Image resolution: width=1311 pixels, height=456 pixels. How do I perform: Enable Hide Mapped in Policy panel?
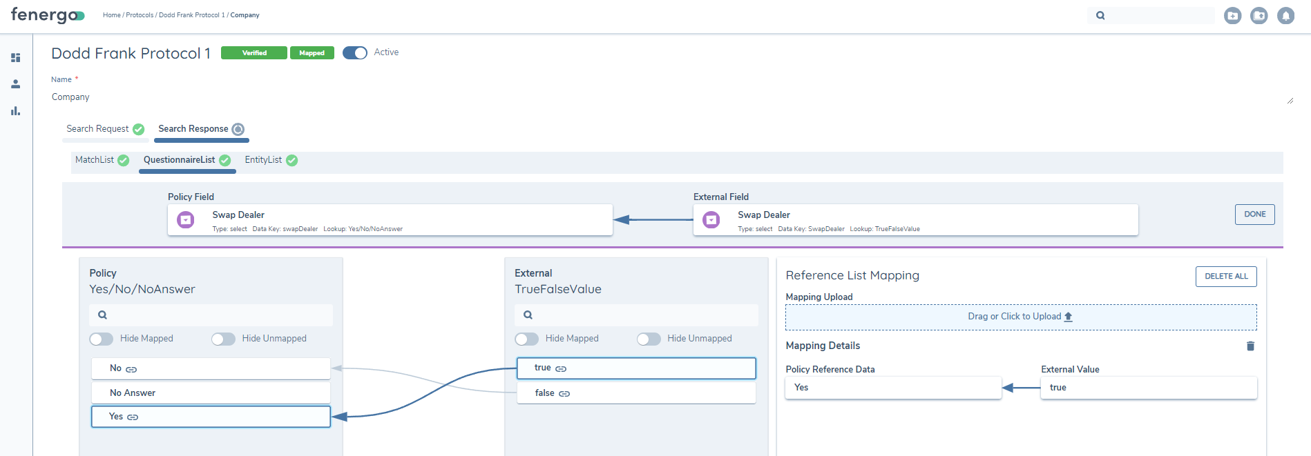[102, 339]
